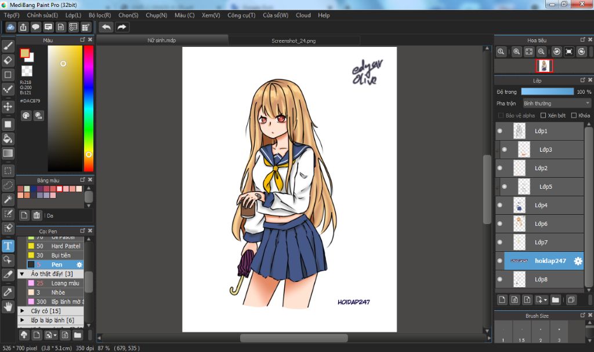This screenshot has width=594, height=352.
Task: Click the cloud save icon in toolbar
Action: pyautogui.click(x=10, y=27)
